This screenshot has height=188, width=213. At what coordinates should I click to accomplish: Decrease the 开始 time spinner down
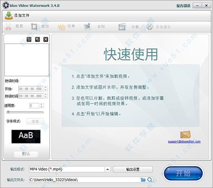coord(46,90)
